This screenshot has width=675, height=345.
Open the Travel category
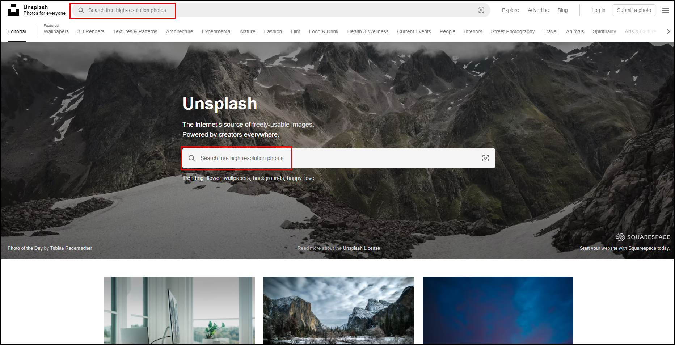550,31
